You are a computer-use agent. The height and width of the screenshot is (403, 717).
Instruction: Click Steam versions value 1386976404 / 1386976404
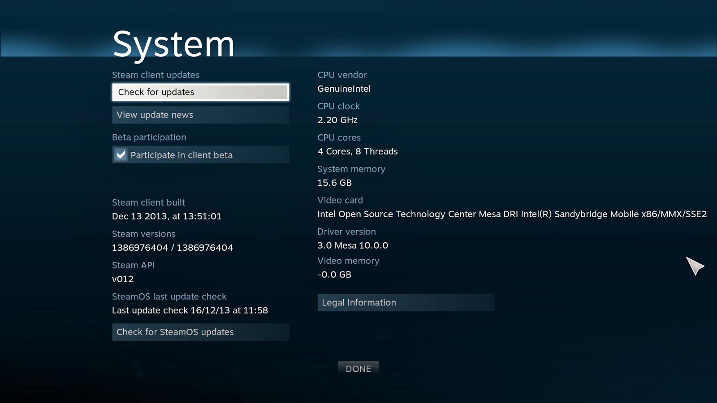(173, 247)
